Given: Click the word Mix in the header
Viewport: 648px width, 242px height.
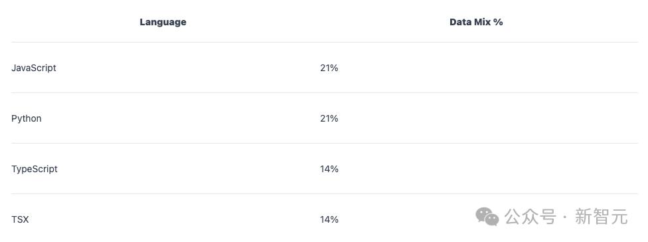Looking at the screenshot, I should click(x=482, y=22).
